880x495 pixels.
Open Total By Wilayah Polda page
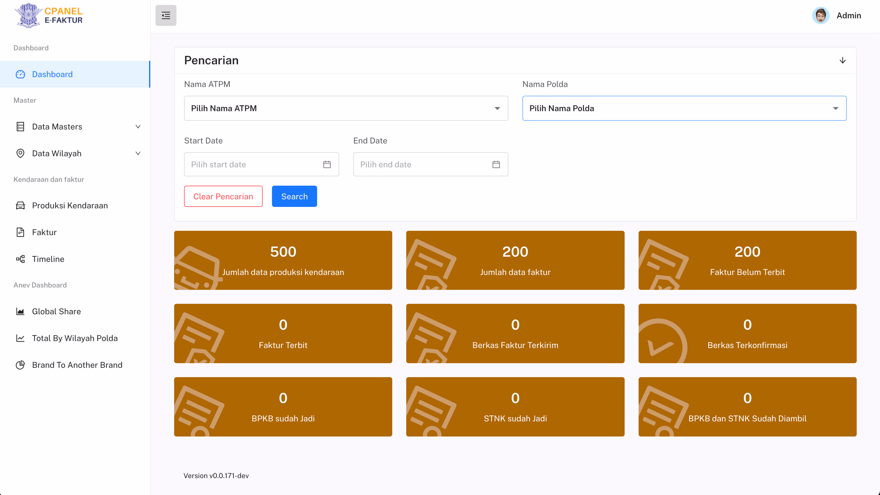pos(75,338)
